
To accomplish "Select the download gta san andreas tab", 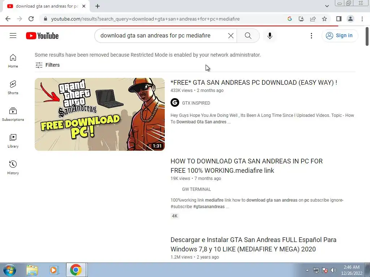I will click(46, 6).
